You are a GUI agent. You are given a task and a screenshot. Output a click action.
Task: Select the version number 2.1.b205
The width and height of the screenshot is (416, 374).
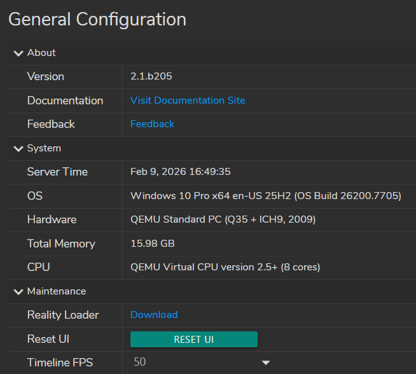point(151,76)
